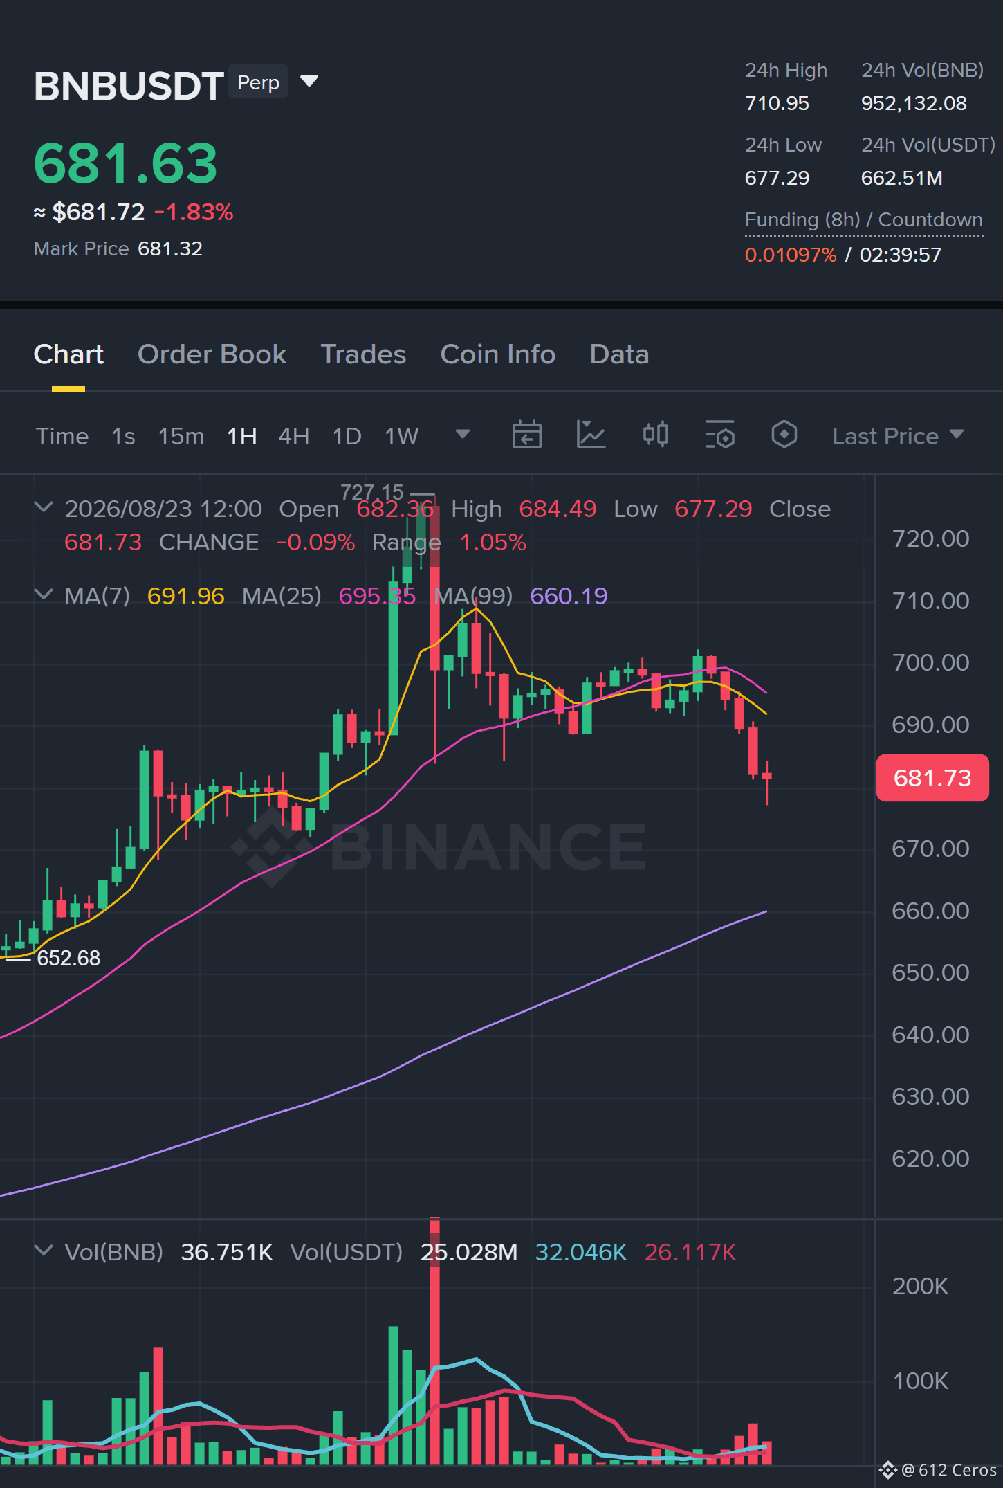The height and width of the screenshot is (1488, 1003).
Task: Open the Trades tab
Action: [363, 354]
